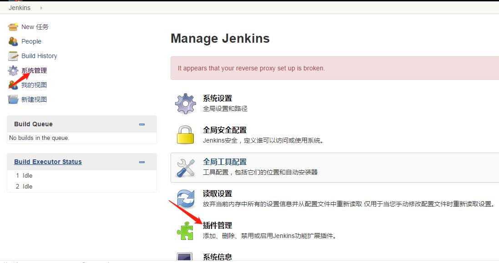Click Jenkins in the breadcrumb bar
The width and height of the screenshot is (499, 263).
click(19, 8)
